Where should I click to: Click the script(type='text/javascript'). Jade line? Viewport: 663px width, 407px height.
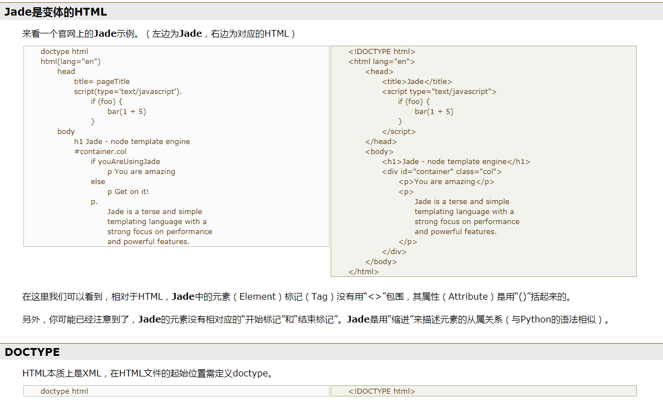coord(127,92)
